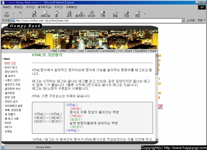Click the Back (뒤로) toolbar button

6,14
